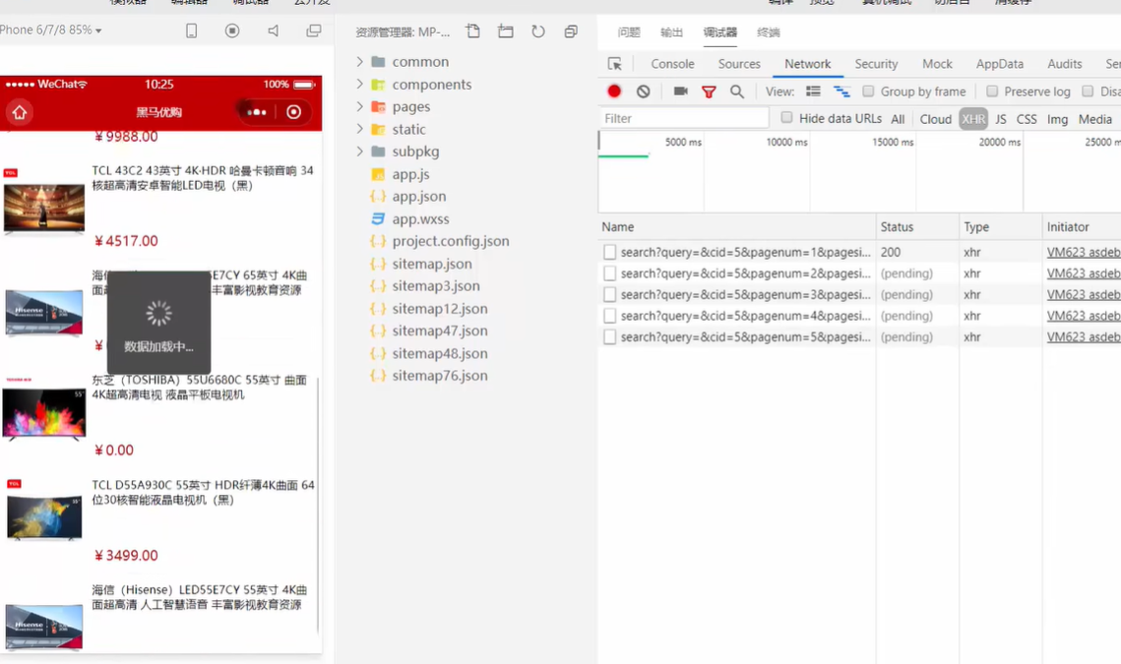Viewport: 1121px width, 664px height.
Task: Switch to the Console tab
Action: [x=672, y=64]
